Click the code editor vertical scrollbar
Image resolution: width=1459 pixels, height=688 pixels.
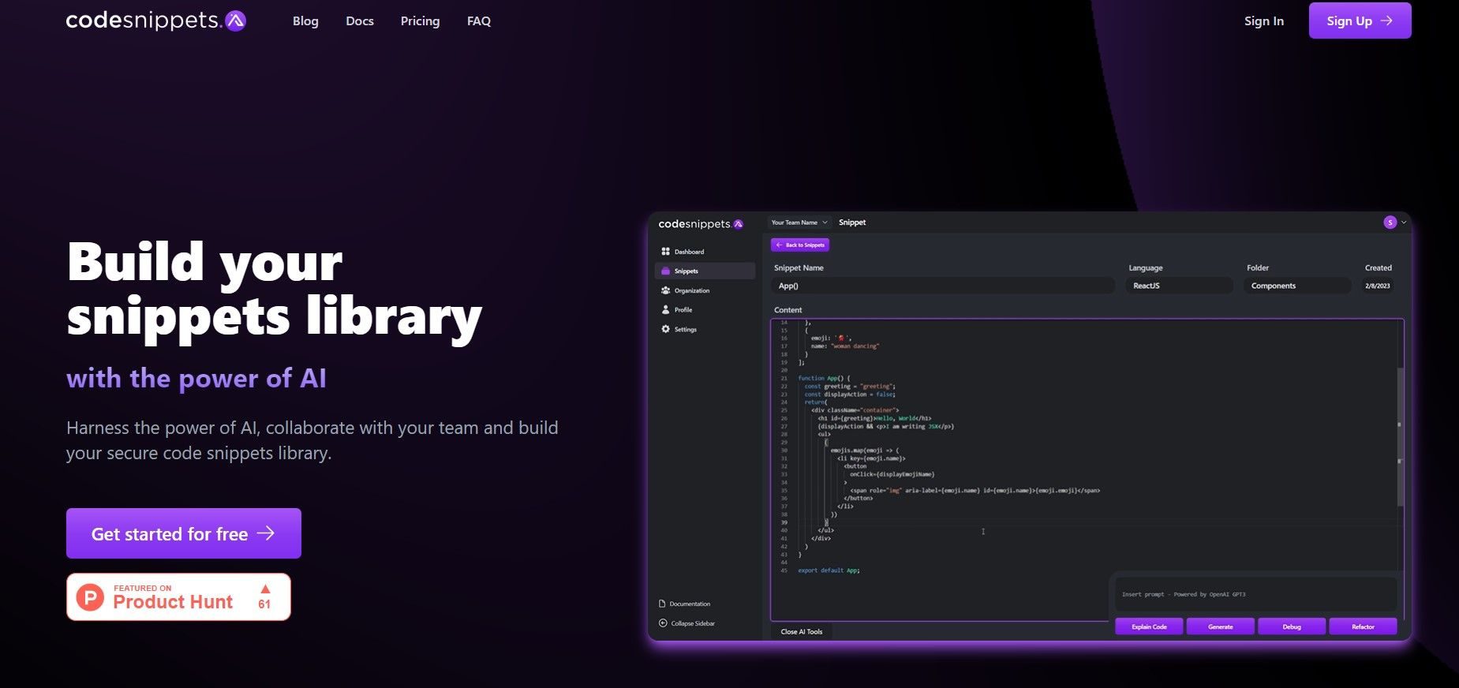pyautogui.click(x=1401, y=436)
